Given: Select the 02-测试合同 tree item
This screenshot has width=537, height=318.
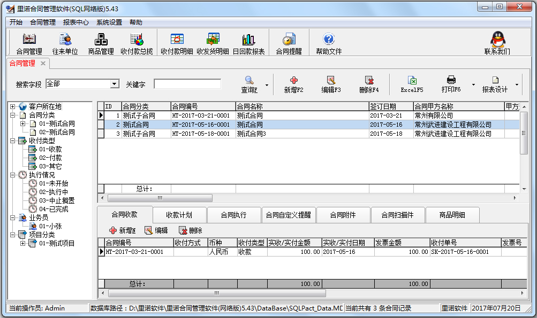Looking at the screenshot, I should coord(52,132).
